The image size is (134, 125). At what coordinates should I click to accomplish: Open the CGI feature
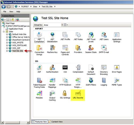[65, 69]
